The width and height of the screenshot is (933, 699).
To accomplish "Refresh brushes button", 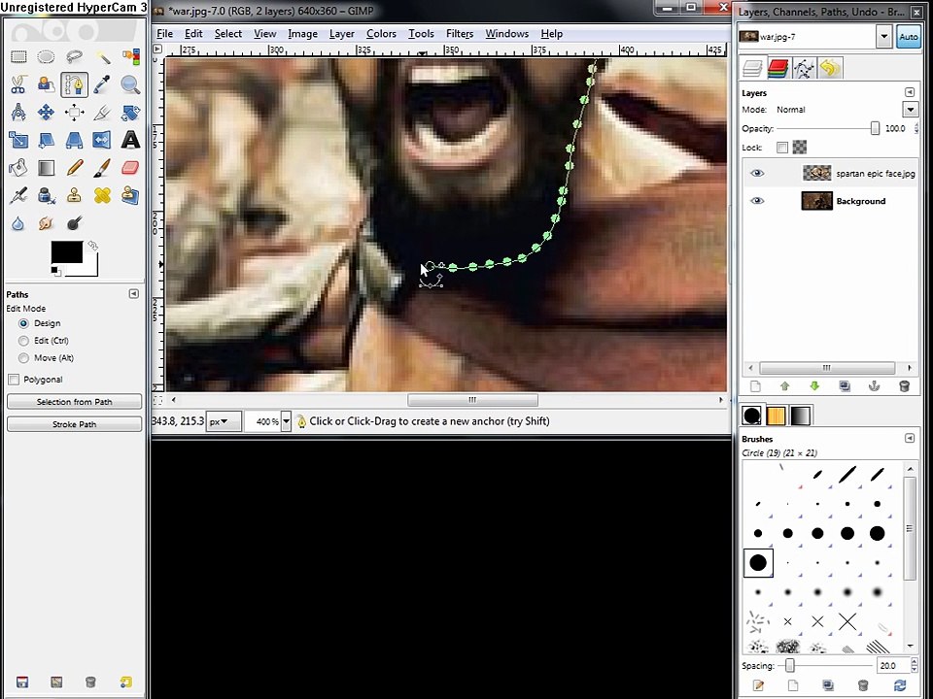I will pos(899,685).
